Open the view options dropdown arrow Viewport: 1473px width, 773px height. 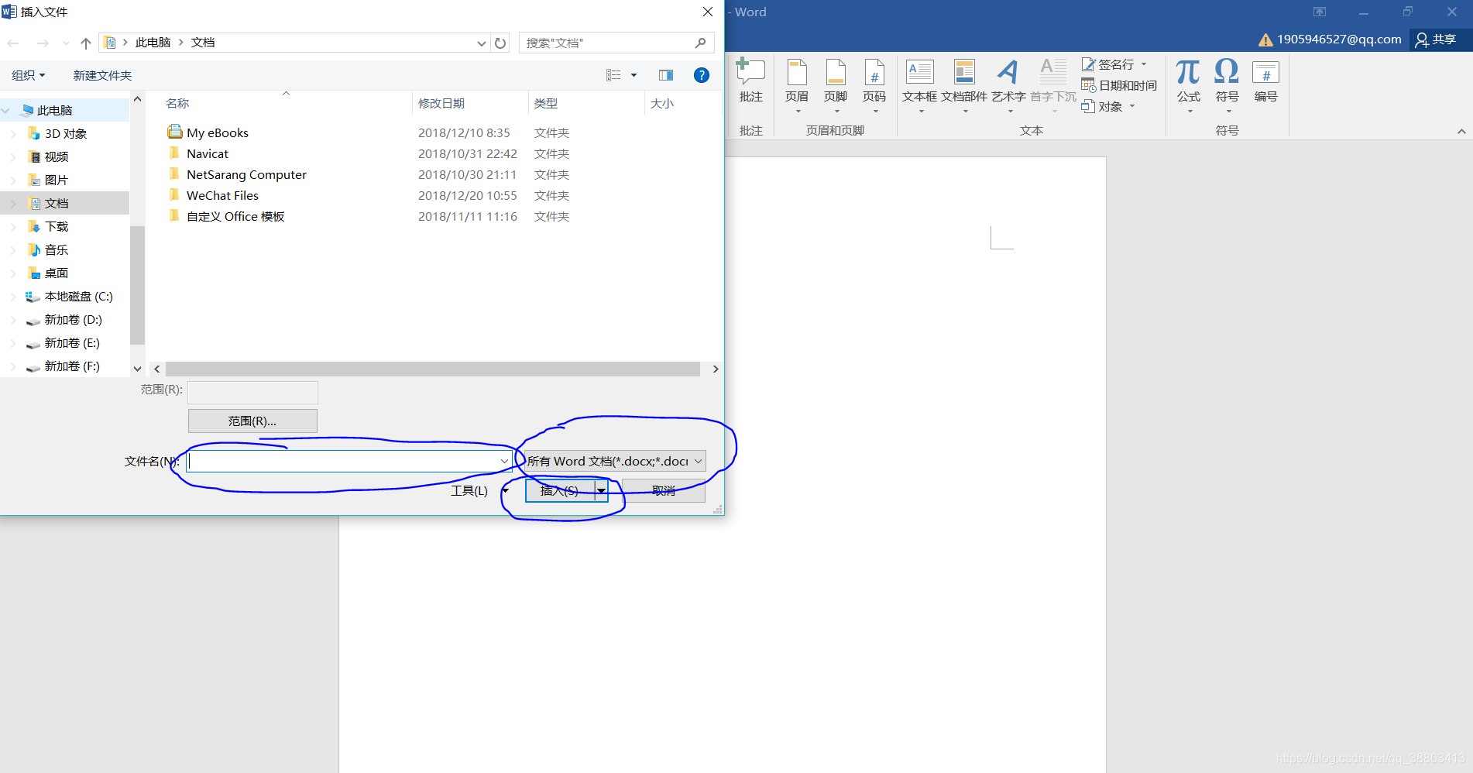[633, 75]
